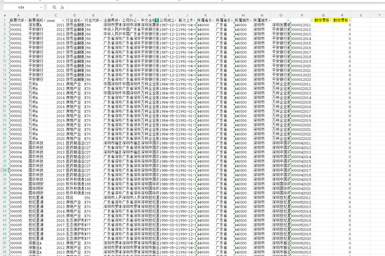
Task: Open the filter arrow in cell K1
Action: (x=213, y=20)
